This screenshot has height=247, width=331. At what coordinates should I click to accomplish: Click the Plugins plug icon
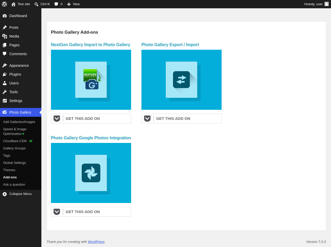coord(5,74)
